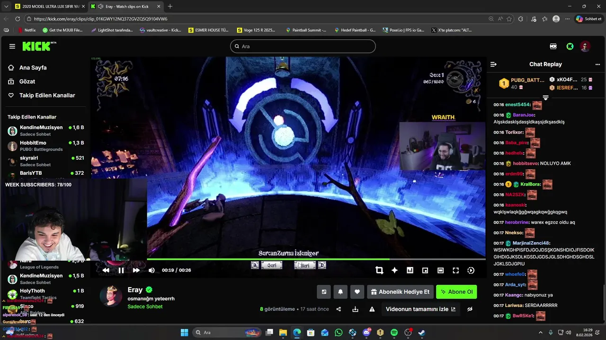Reload the page
This screenshot has width=606, height=340.
(18, 19)
